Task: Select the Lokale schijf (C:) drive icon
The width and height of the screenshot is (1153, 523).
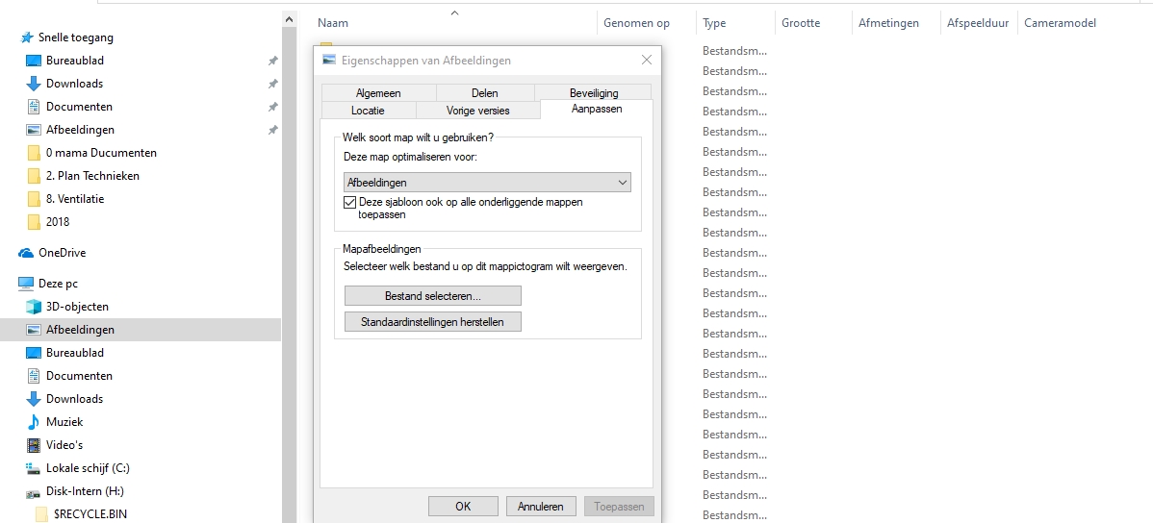Action: 34,468
